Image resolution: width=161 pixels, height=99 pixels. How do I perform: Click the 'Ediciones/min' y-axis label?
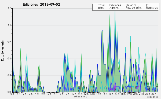pyautogui.click(x=2, y=50)
